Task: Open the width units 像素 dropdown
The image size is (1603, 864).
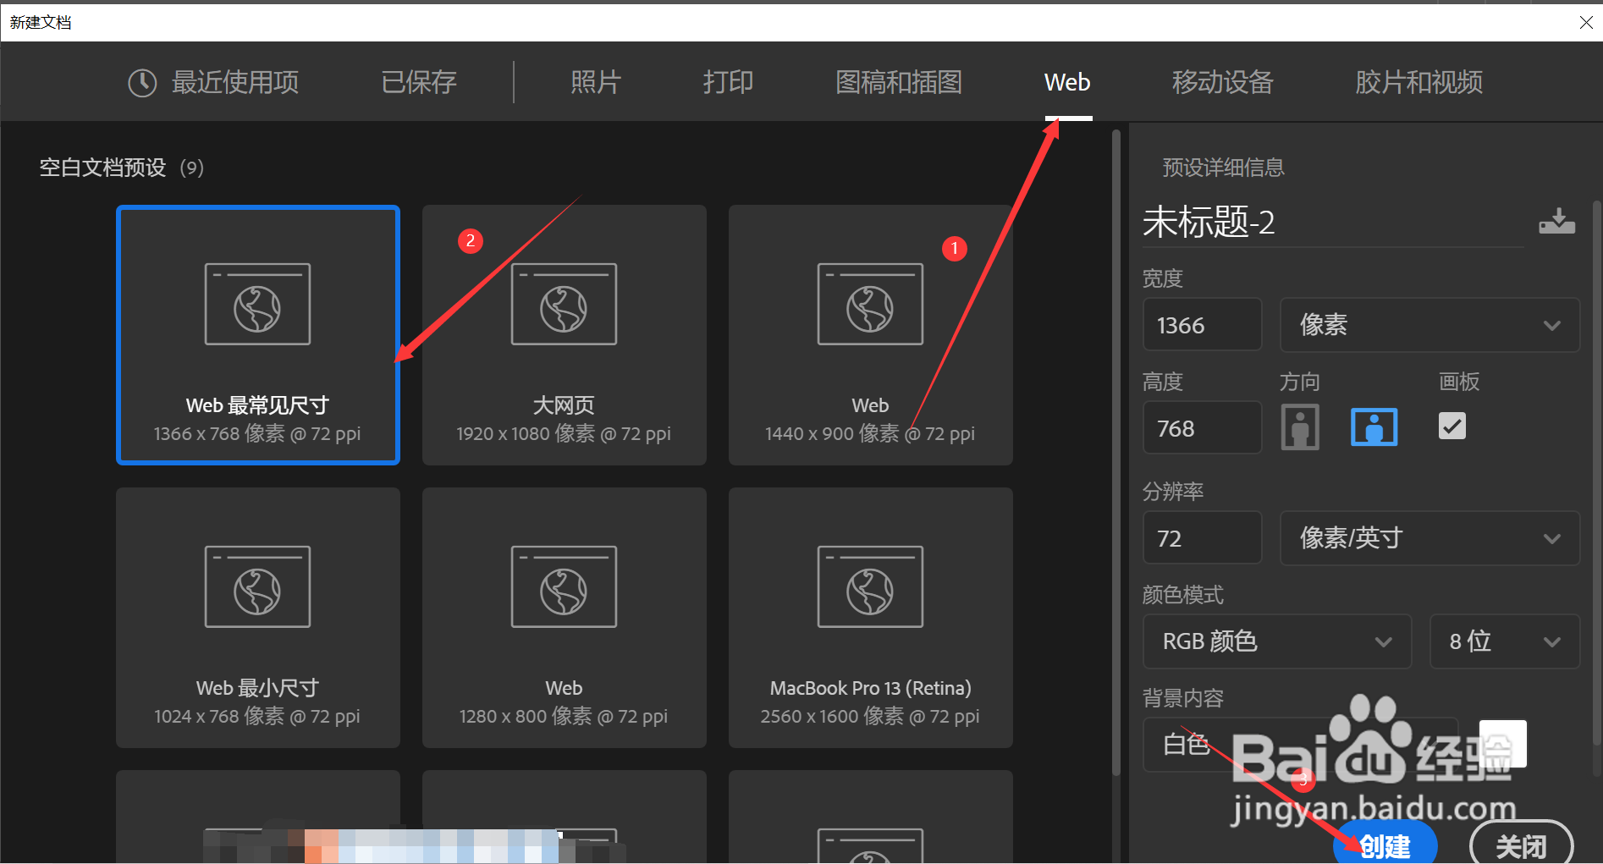Action: (x=1429, y=324)
